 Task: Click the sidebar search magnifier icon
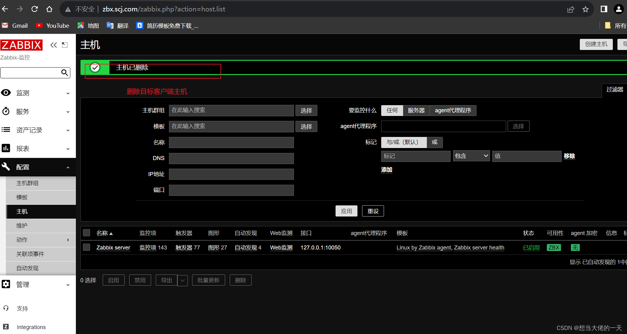pyautogui.click(x=64, y=72)
